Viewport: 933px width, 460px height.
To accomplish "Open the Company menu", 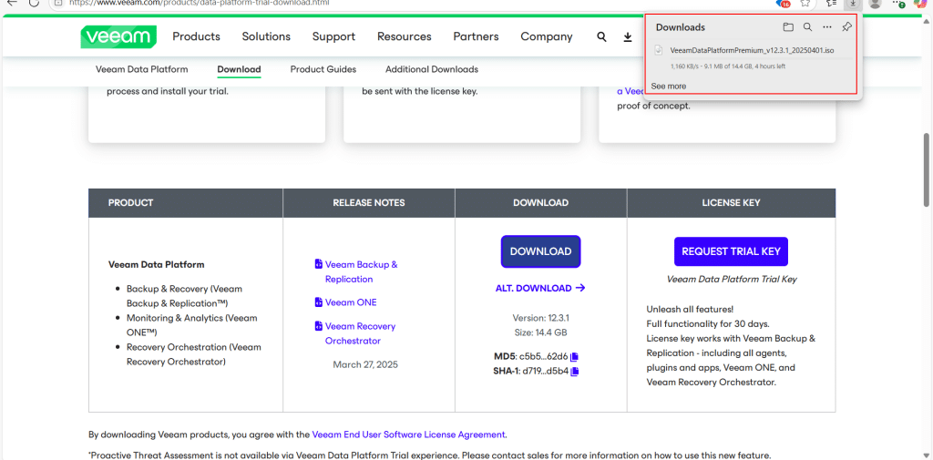I will [x=547, y=37].
